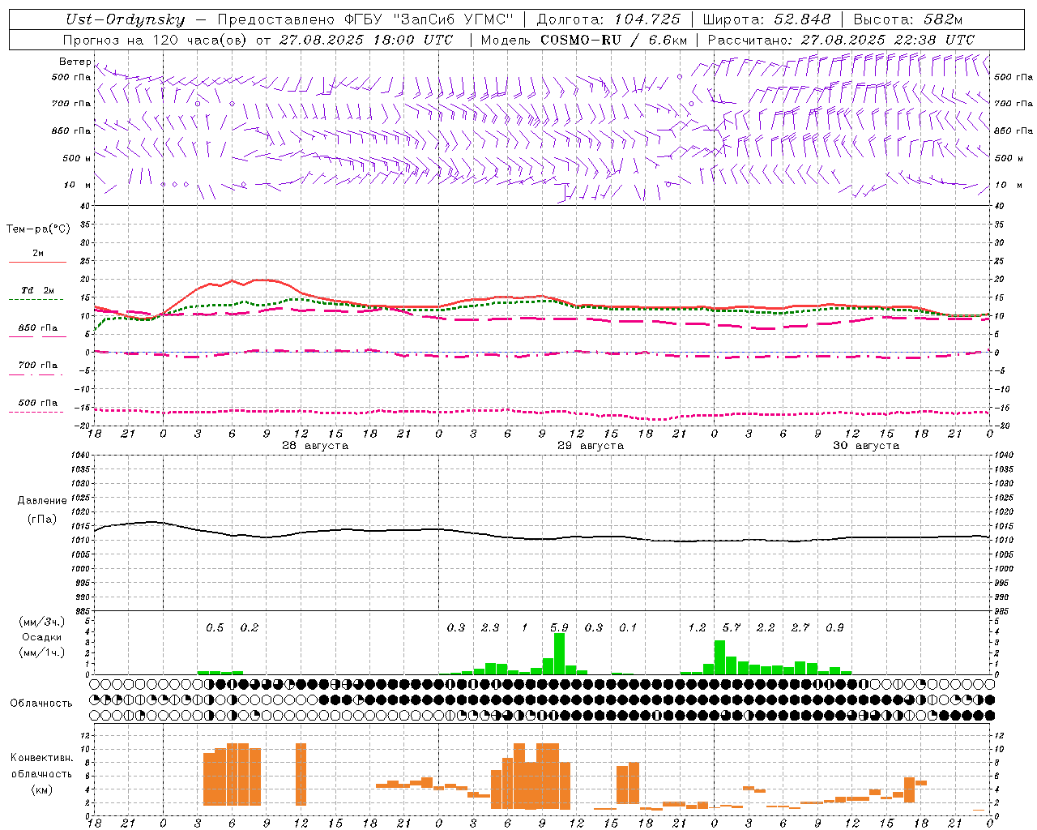1037x830 pixels.
Task: Click the 5.9 precipitation total
Action: 559,627
